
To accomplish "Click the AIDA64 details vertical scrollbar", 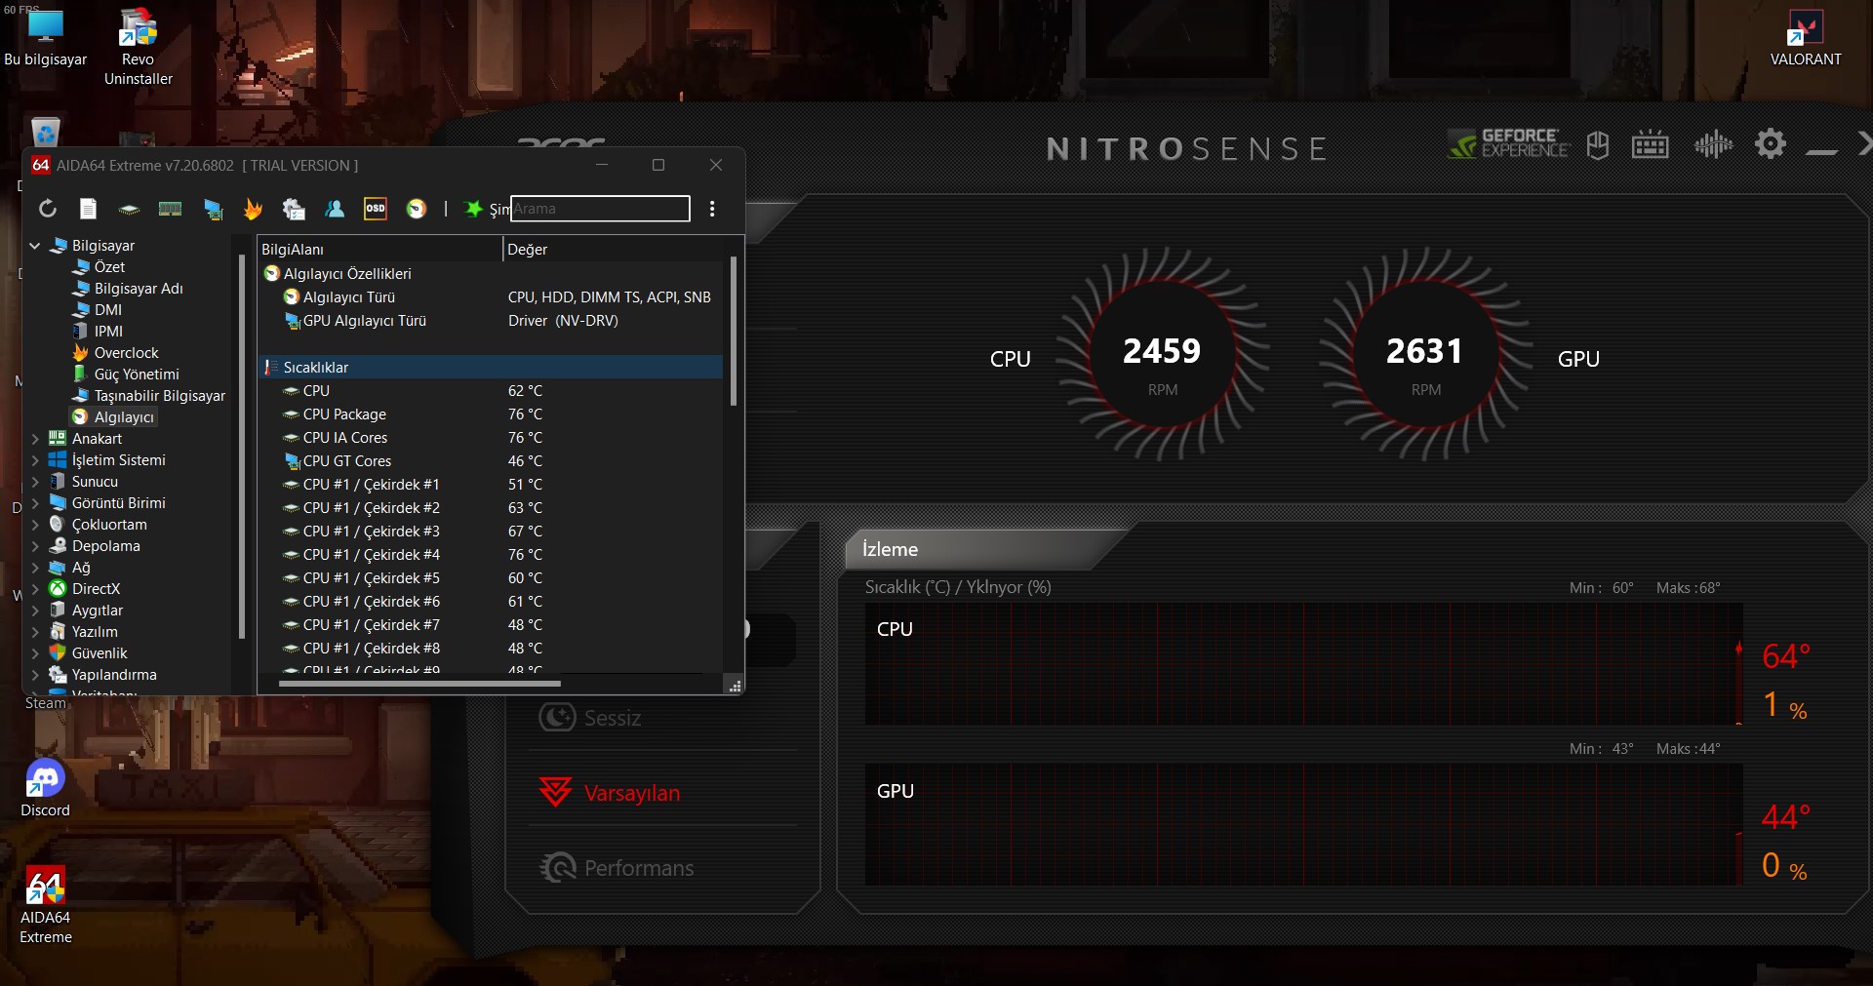I will point(733,332).
